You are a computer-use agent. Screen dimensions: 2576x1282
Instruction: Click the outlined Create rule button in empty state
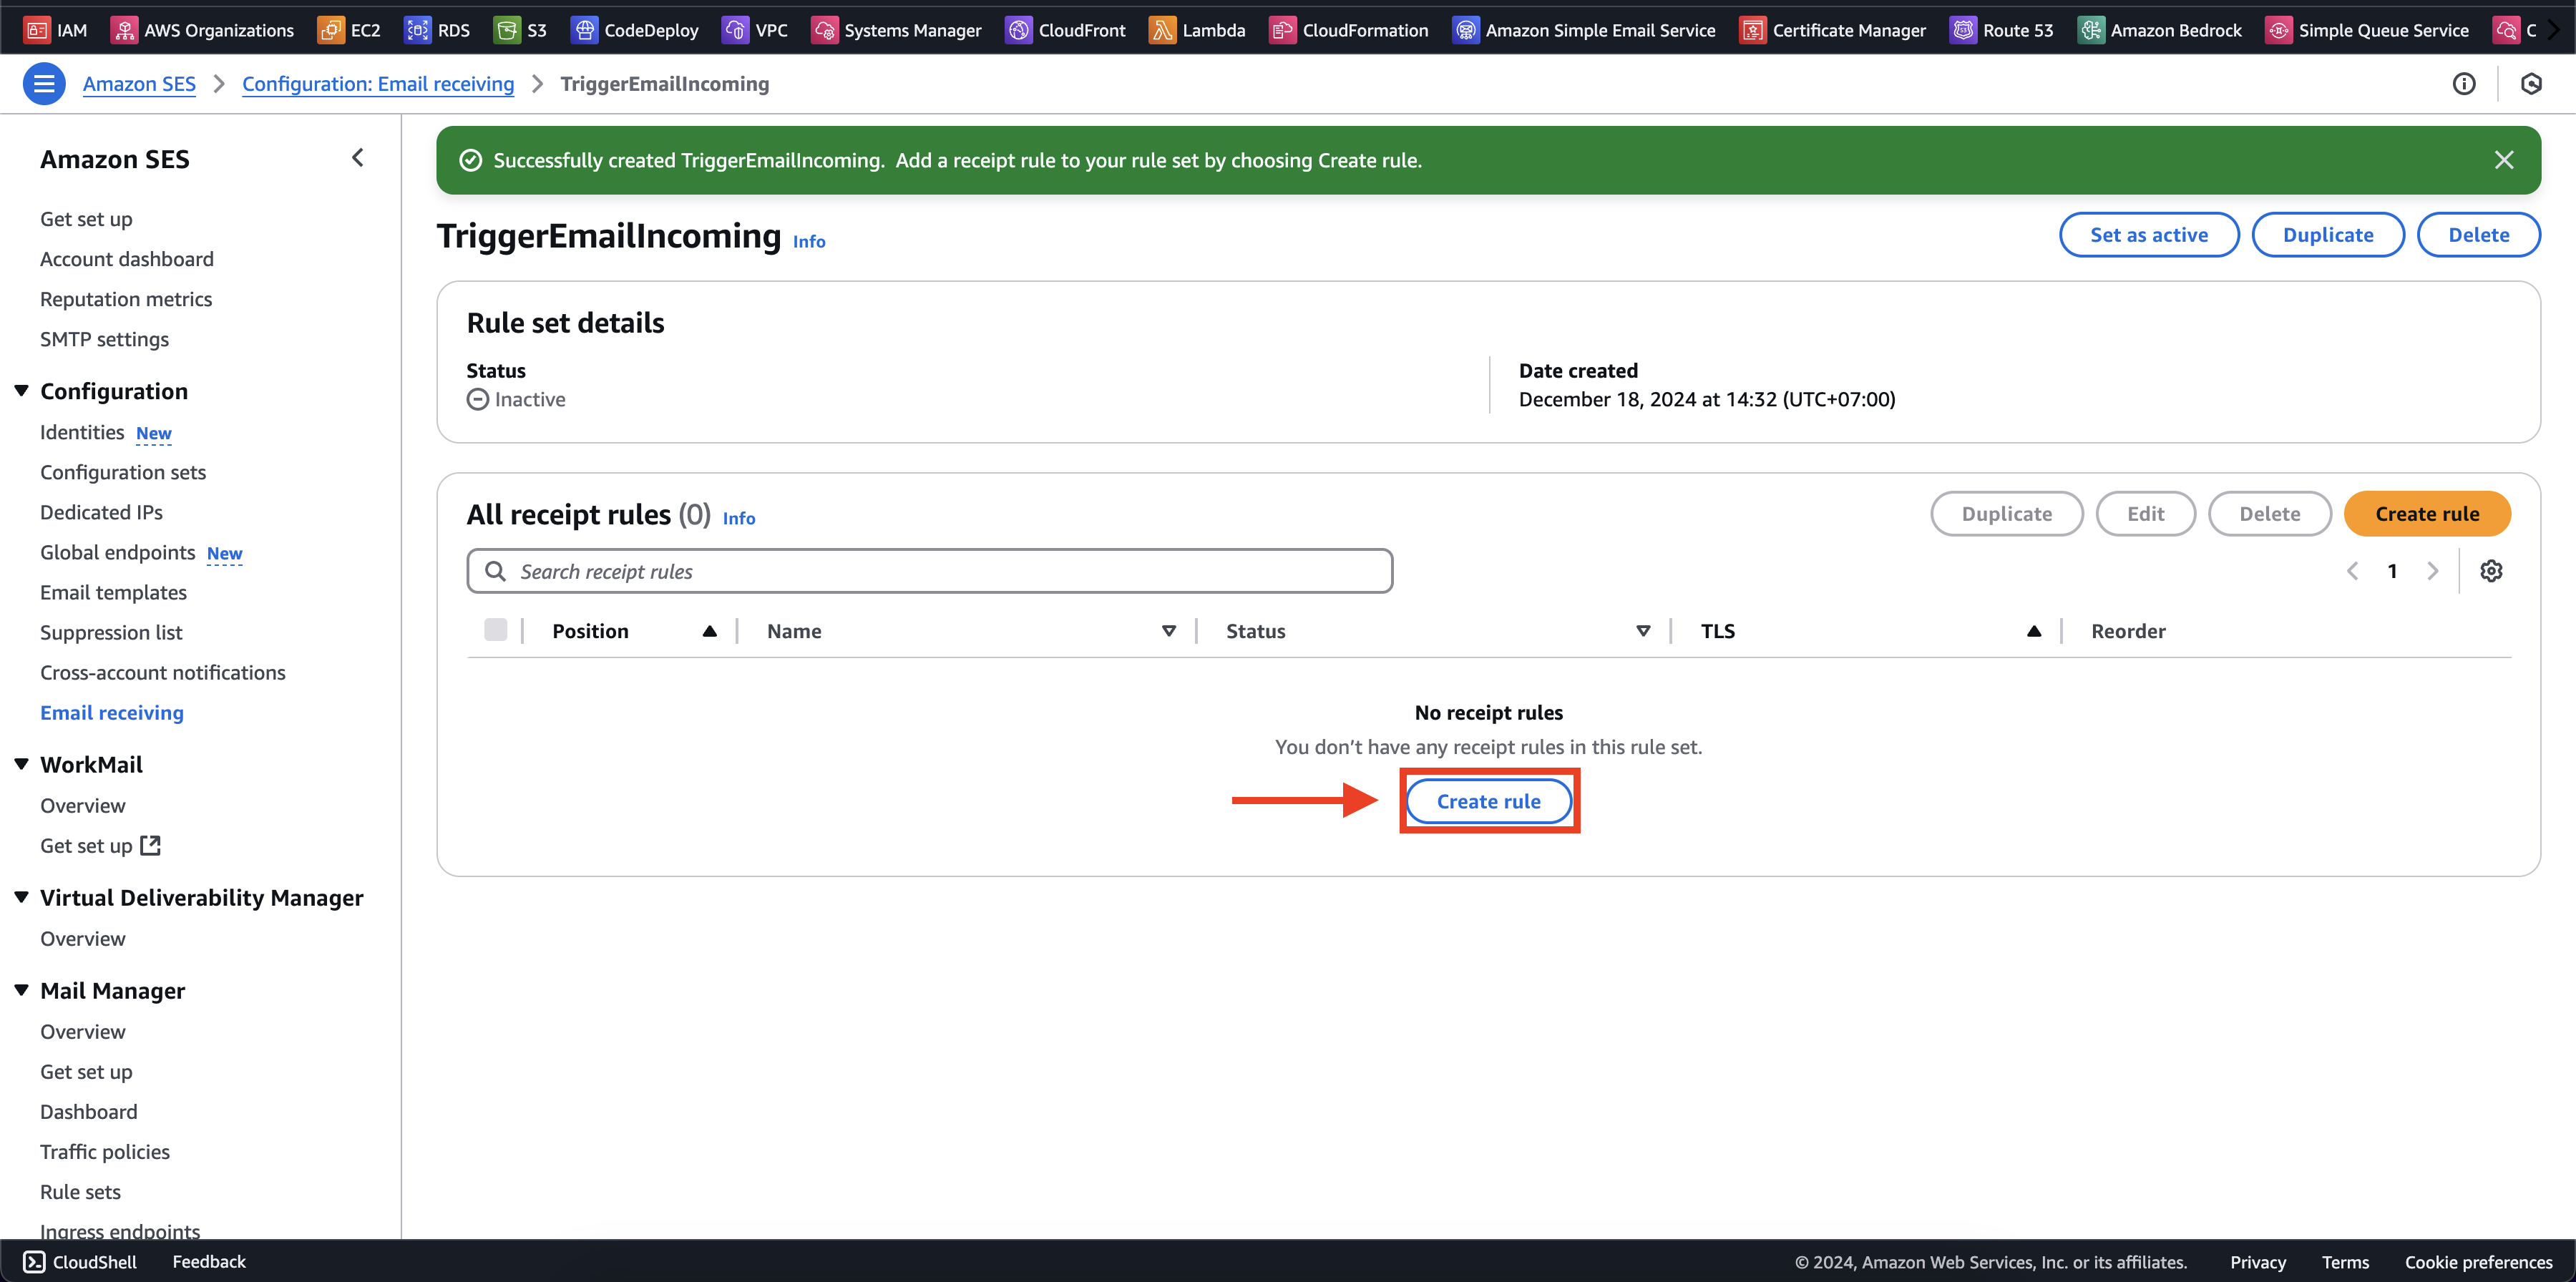1488,801
